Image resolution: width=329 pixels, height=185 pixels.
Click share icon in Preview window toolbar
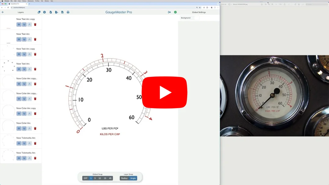284,4
